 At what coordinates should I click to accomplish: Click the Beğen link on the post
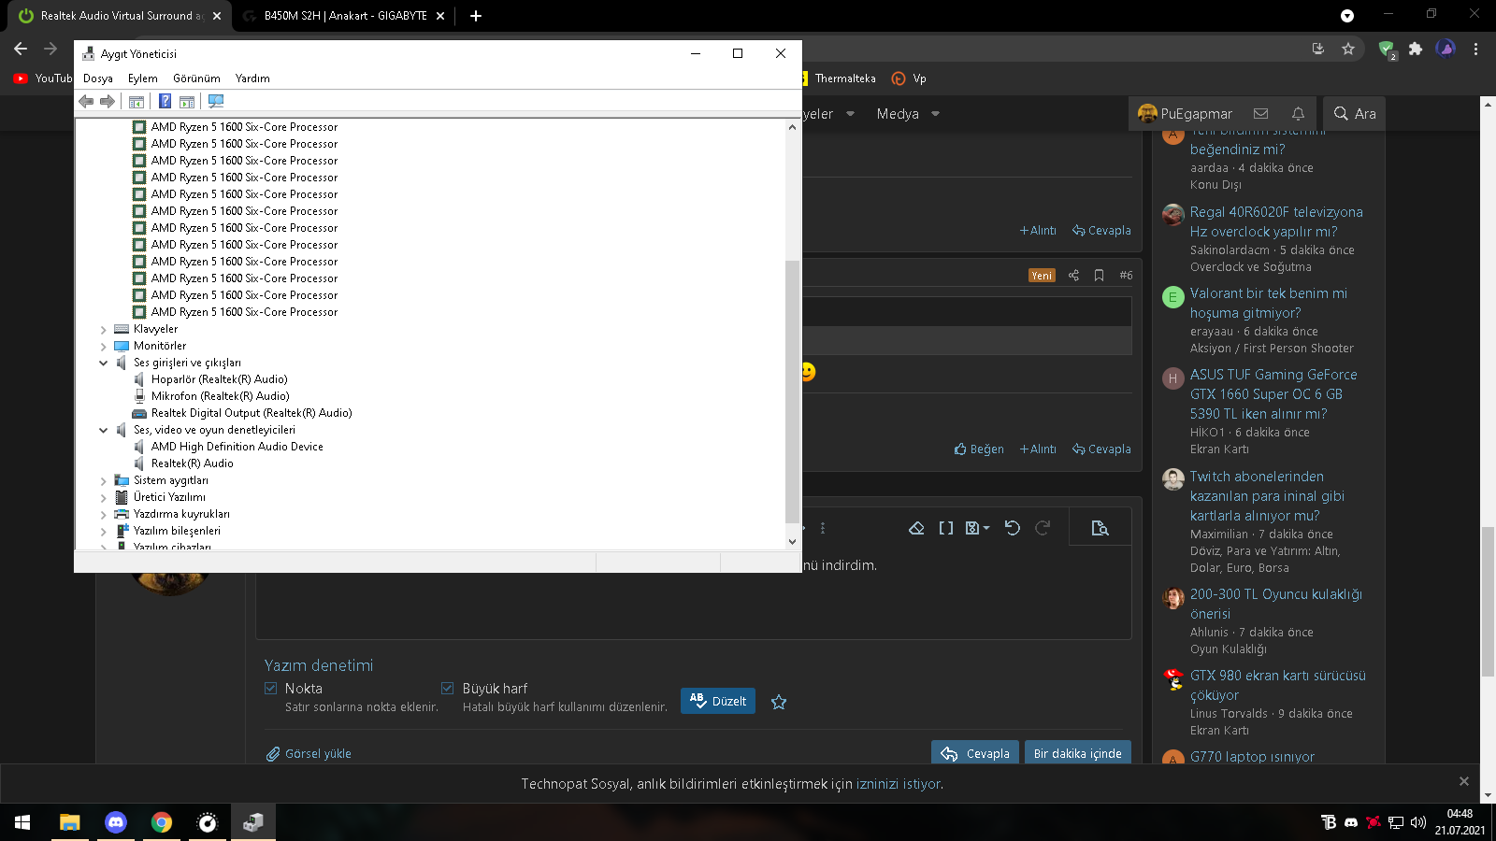pos(979,449)
